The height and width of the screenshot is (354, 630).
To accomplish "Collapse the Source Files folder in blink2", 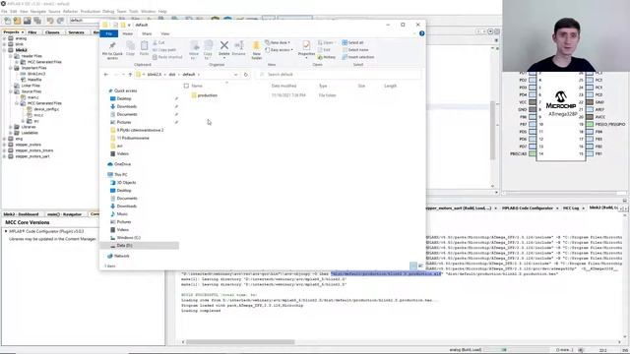I will [11, 91].
